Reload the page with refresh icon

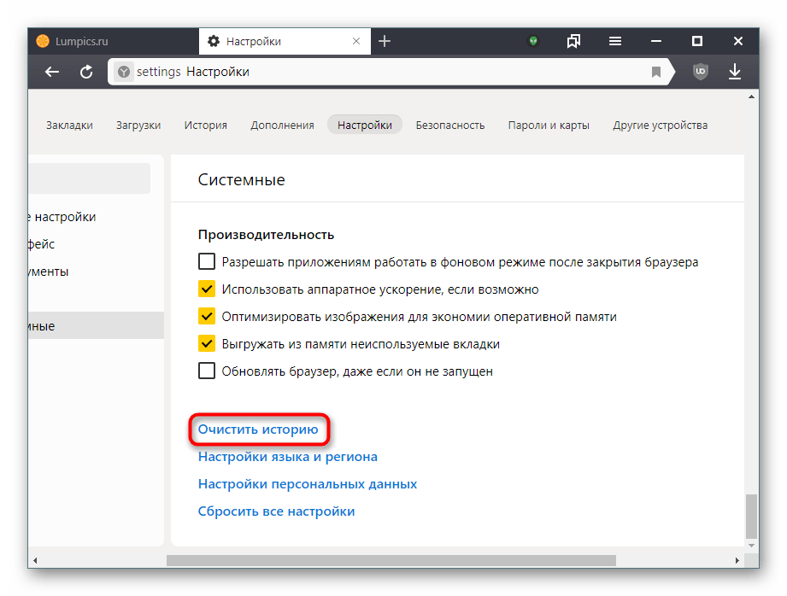86,73
